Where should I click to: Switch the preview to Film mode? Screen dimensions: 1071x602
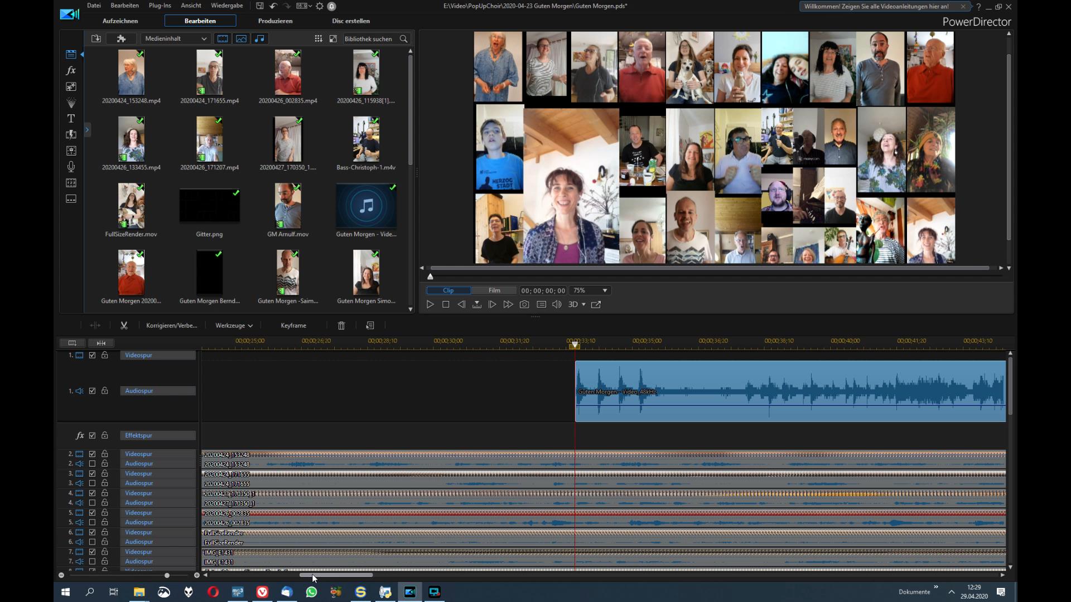tap(494, 290)
